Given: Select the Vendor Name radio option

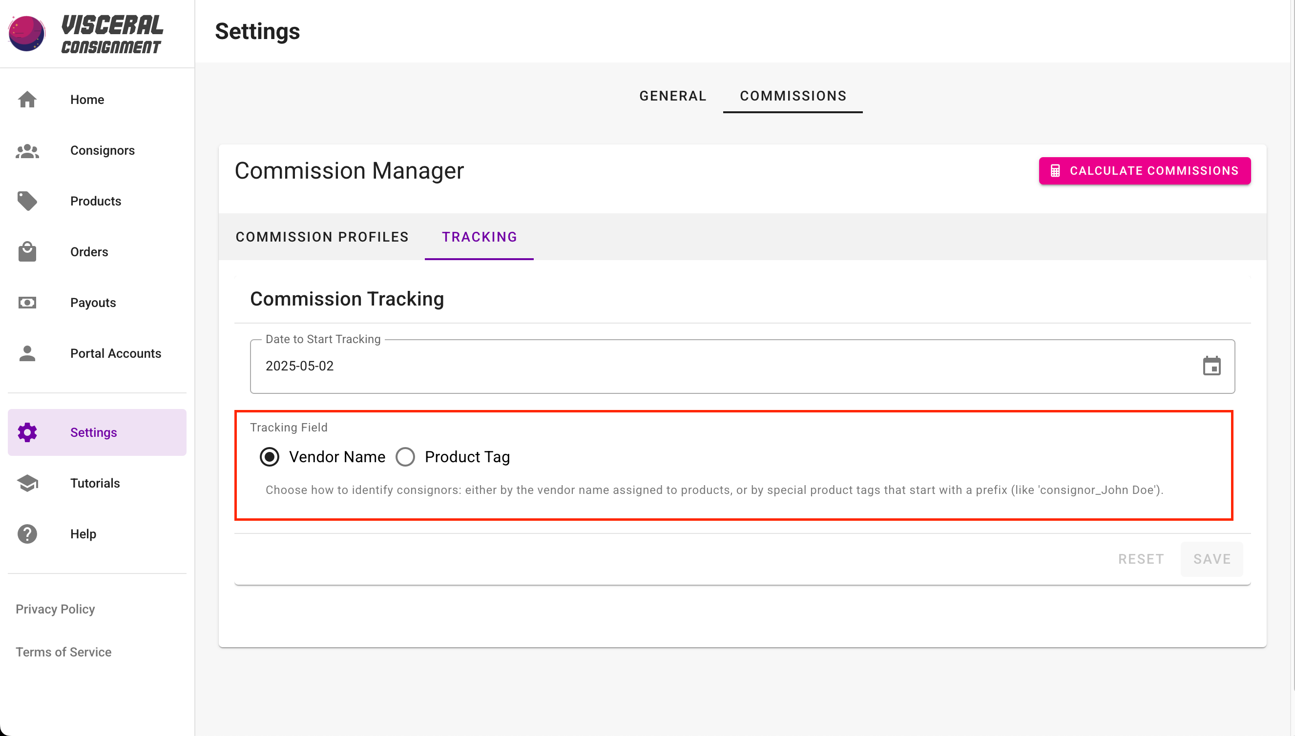Looking at the screenshot, I should (270, 457).
